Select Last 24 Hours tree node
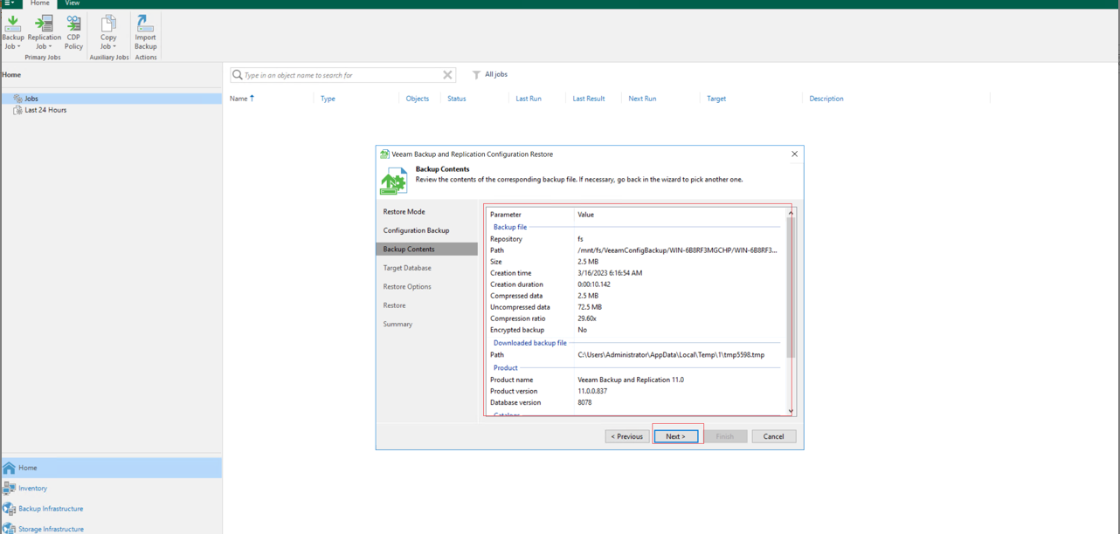Image resolution: width=1120 pixels, height=534 pixels. click(x=45, y=111)
